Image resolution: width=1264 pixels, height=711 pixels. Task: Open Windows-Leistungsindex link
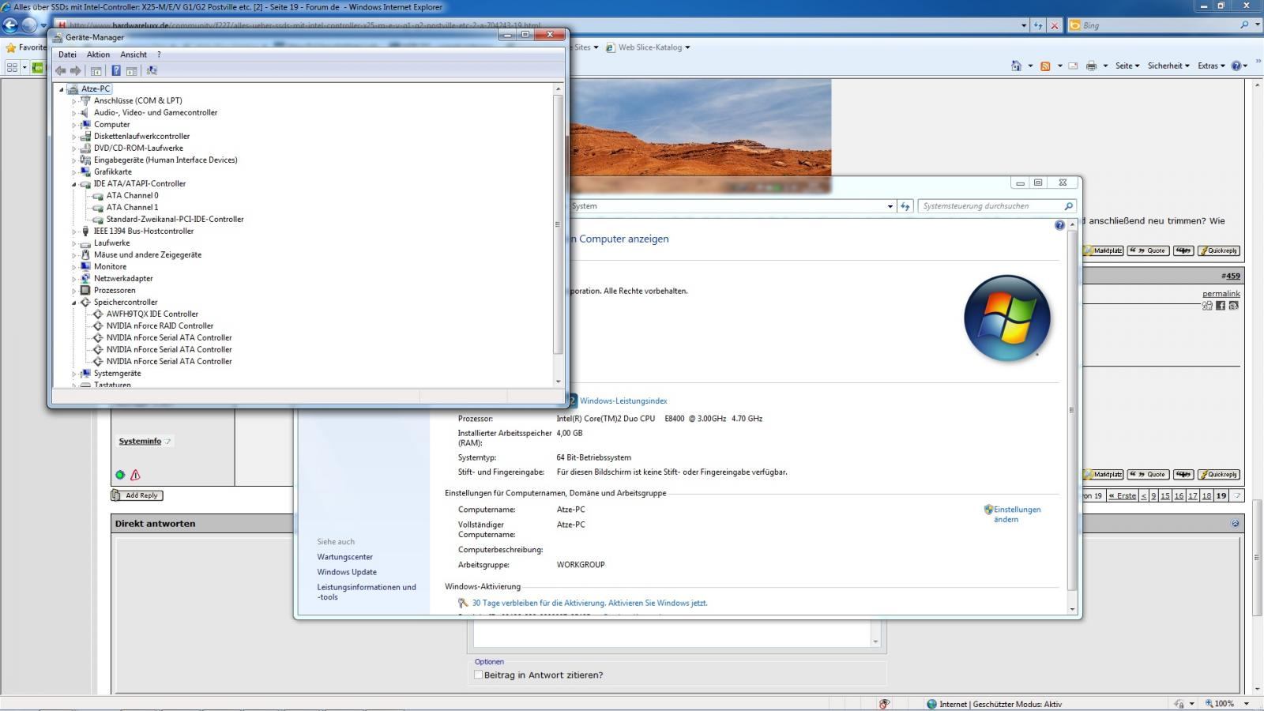tap(623, 401)
